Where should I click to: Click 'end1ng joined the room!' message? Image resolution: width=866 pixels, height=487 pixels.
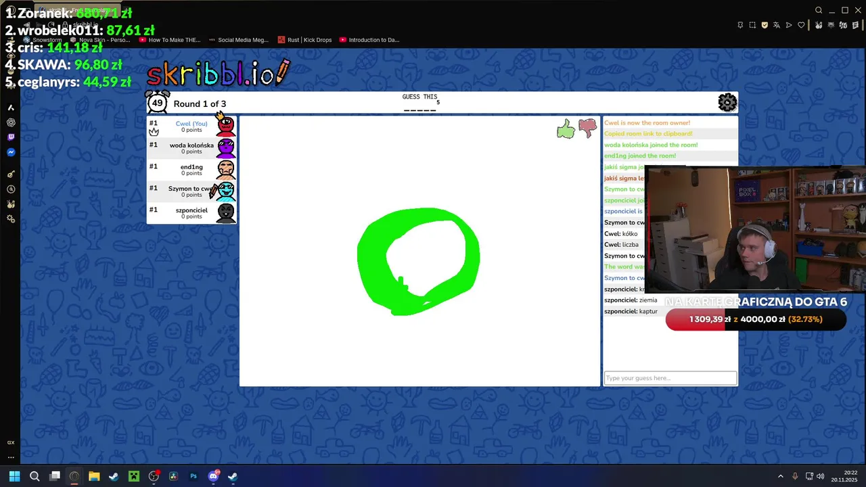pyautogui.click(x=640, y=156)
